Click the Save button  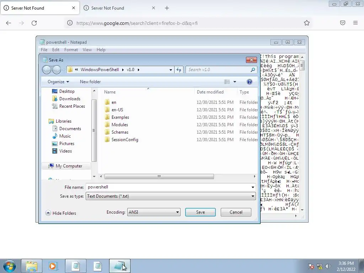tap(200, 212)
